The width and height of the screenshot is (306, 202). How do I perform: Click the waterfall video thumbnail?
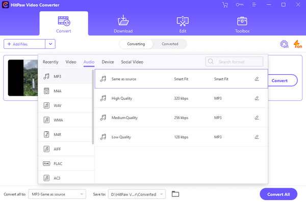(23, 78)
